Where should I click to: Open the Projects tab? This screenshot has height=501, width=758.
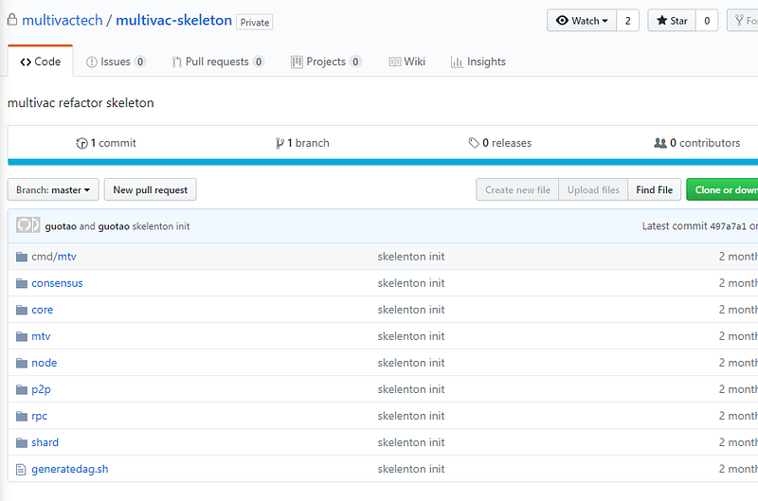(326, 62)
